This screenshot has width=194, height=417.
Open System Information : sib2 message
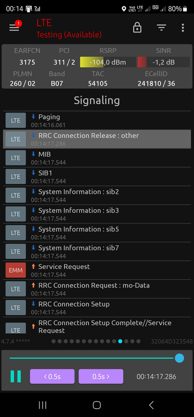[97, 195]
